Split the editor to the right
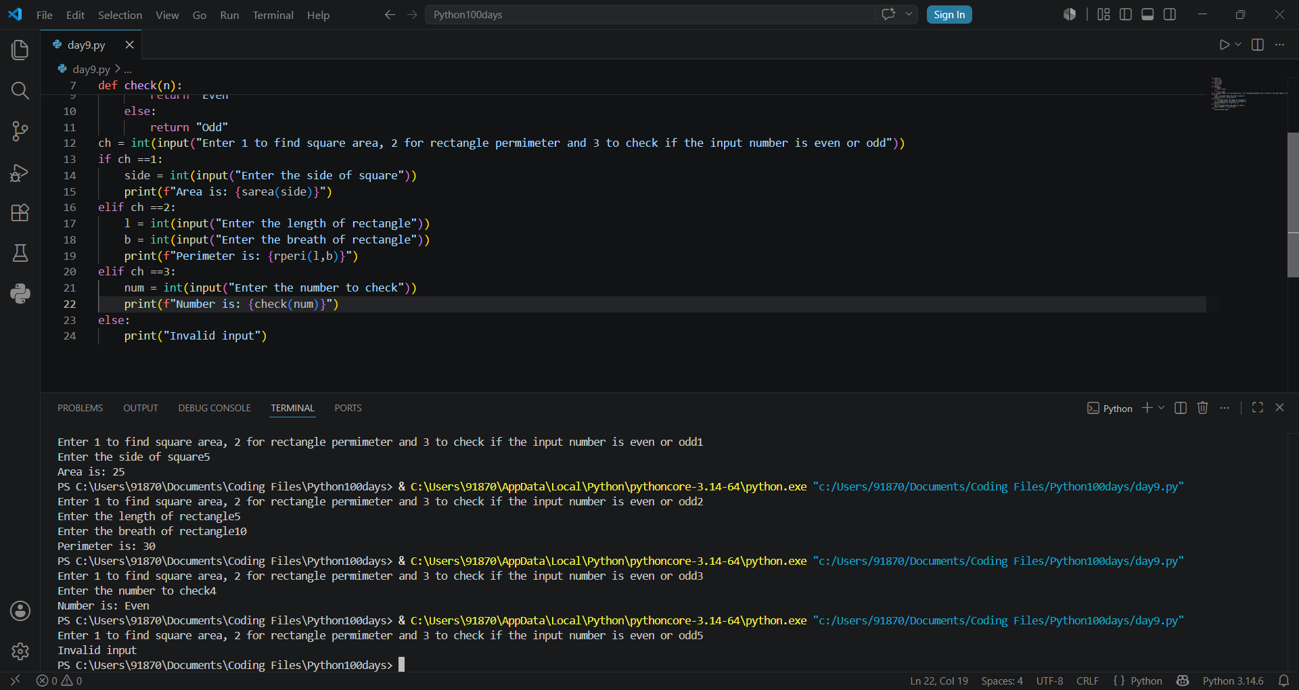Screen dimensions: 1299x690 [x=1258, y=45]
